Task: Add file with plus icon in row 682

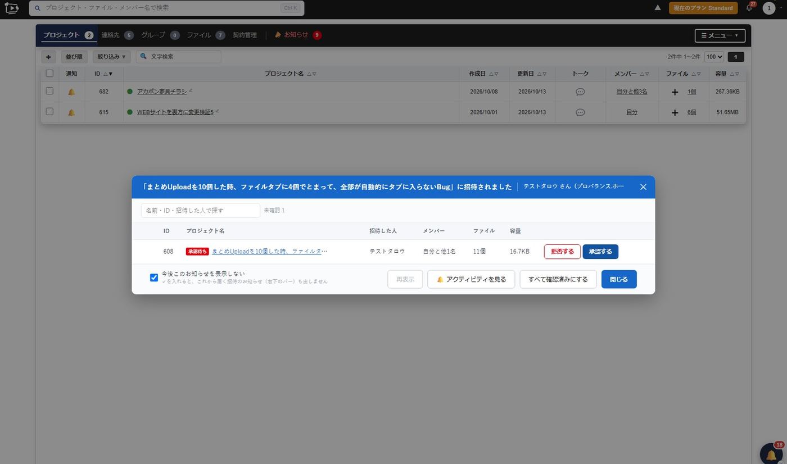Action: coord(675,92)
